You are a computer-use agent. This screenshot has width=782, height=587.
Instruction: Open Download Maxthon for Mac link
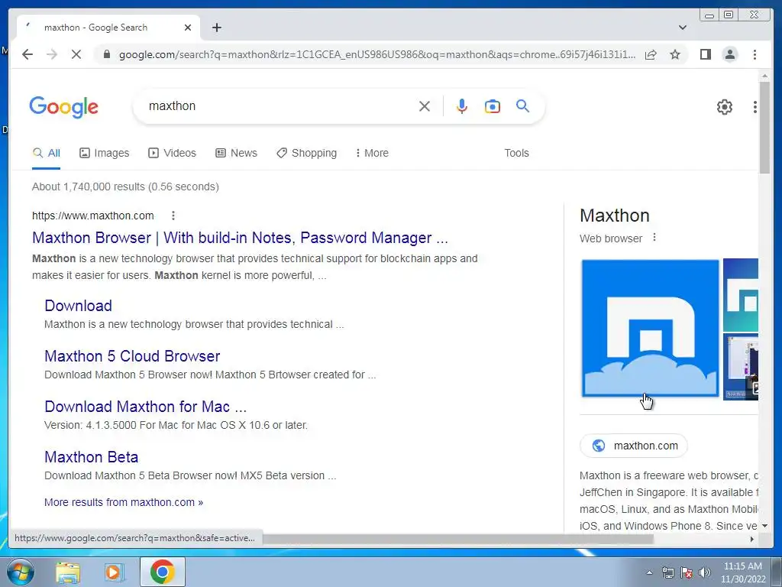point(146,407)
